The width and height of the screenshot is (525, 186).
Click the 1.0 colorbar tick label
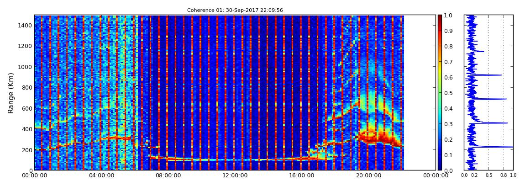[x=448, y=16]
